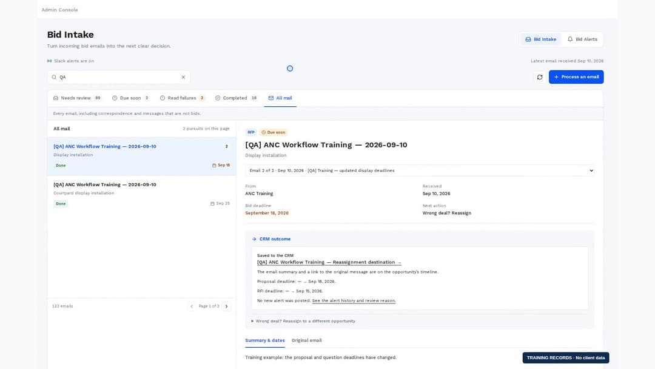The image size is (655, 369).
Task: Open the Reassignment destination CRM link
Action: [329, 262]
